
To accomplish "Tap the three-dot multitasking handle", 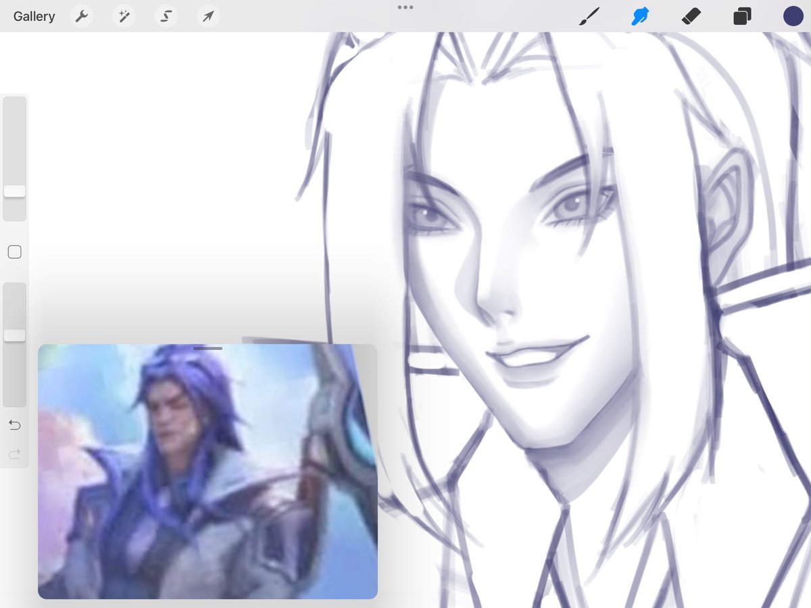I will (x=405, y=7).
